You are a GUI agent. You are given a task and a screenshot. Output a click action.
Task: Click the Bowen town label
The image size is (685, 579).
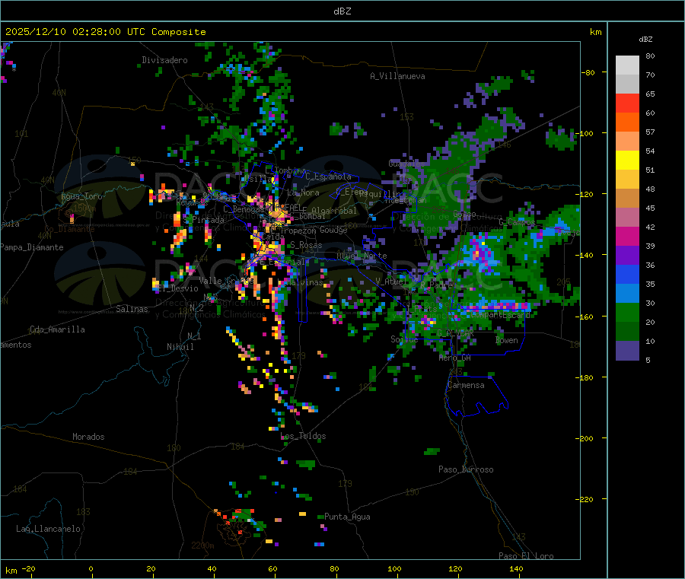[x=507, y=340]
